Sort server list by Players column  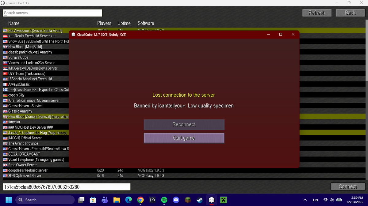(104, 23)
